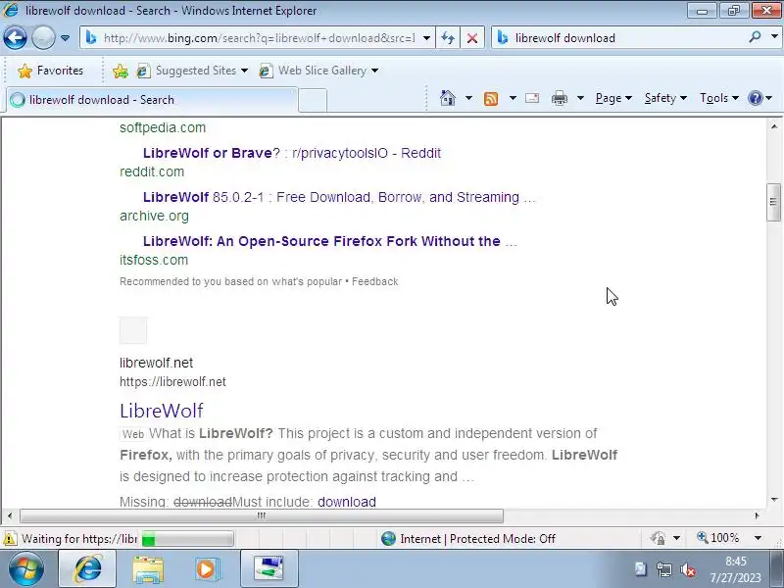Open LibreWolf or Brave Reddit link
The height and width of the screenshot is (588, 784).
(291, 153)
